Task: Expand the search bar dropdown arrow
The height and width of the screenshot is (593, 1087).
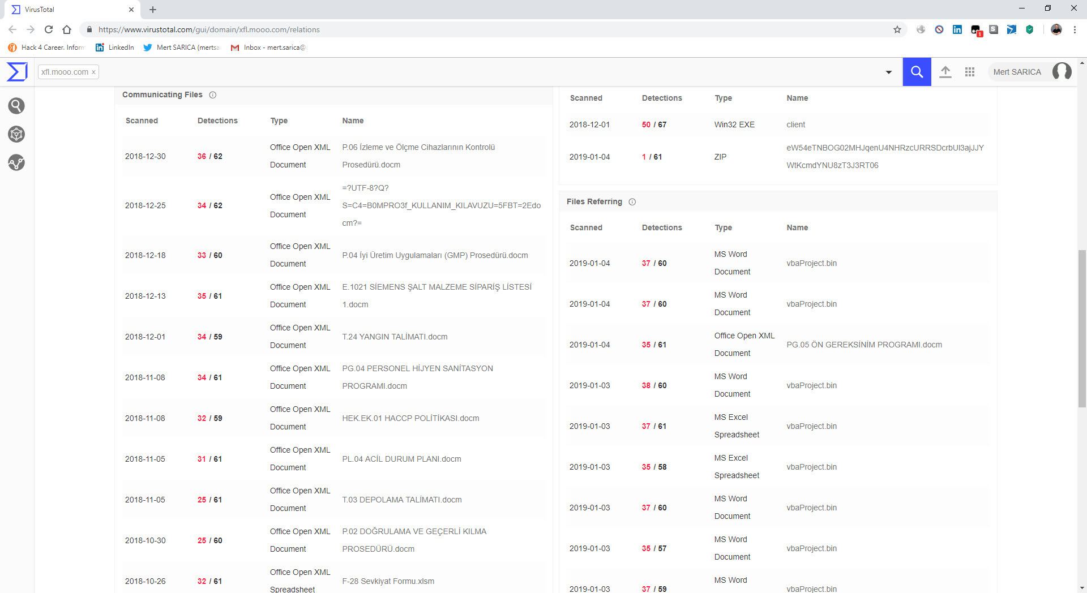Action: [x=889, y=72]
